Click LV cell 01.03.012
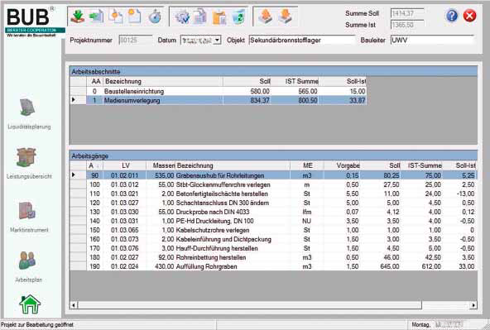 pos(125,184)
